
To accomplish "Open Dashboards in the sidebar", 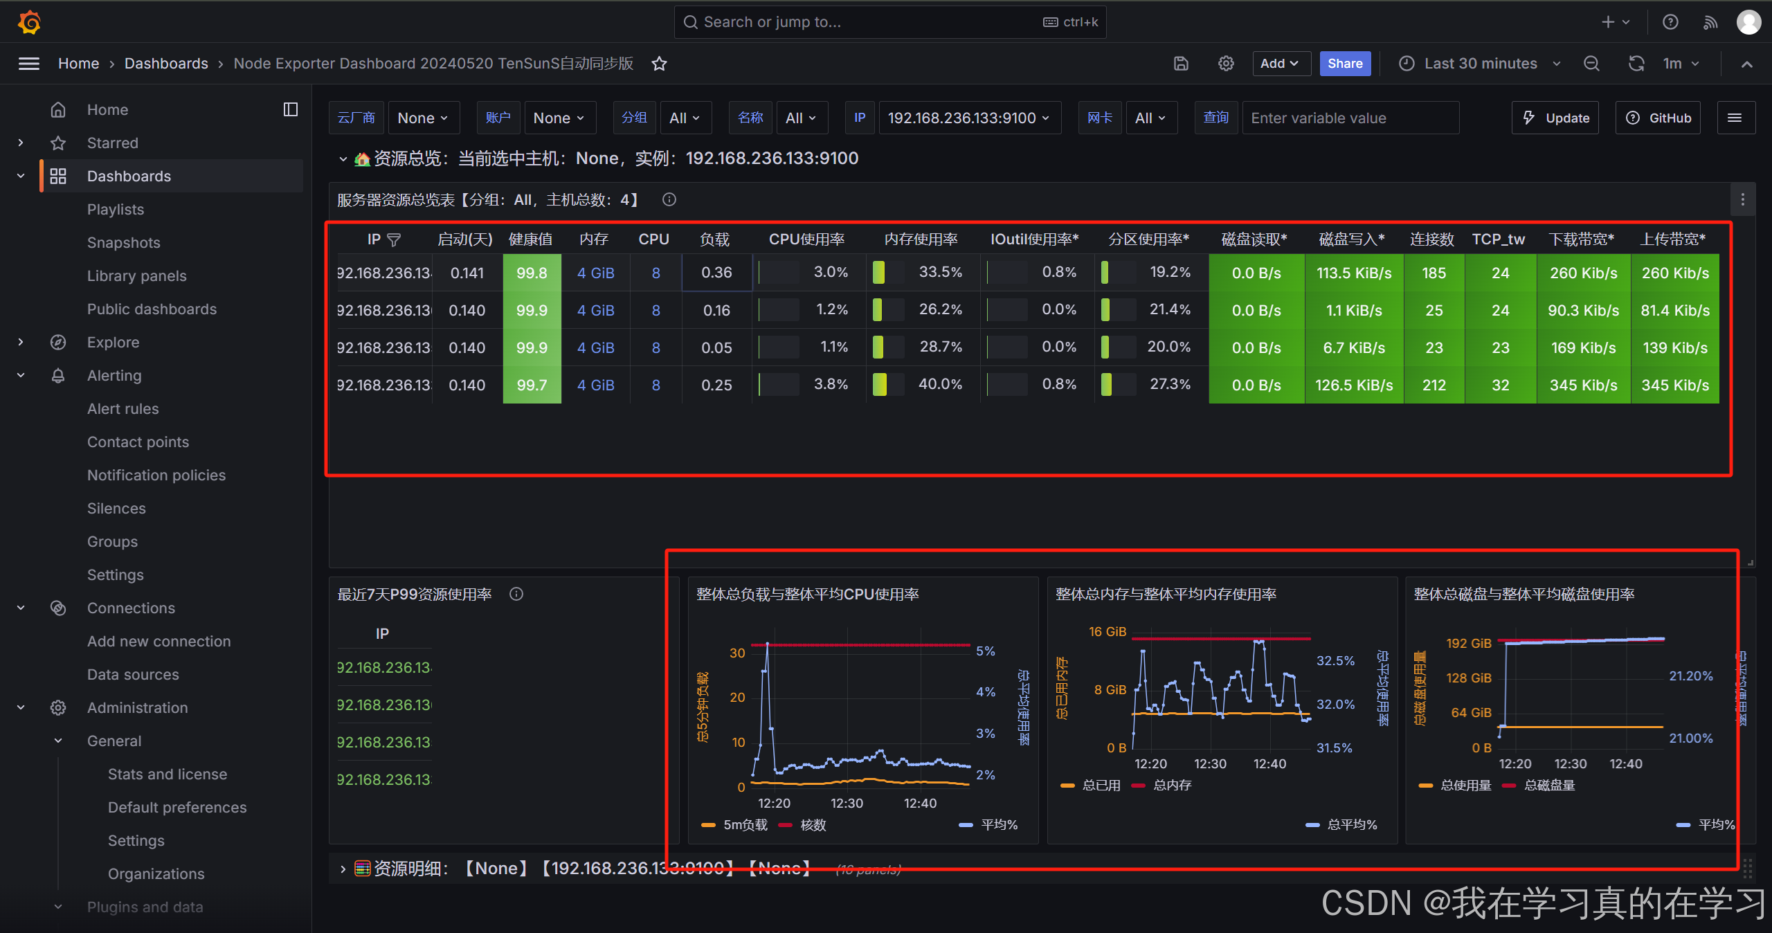I will [129, 176].
